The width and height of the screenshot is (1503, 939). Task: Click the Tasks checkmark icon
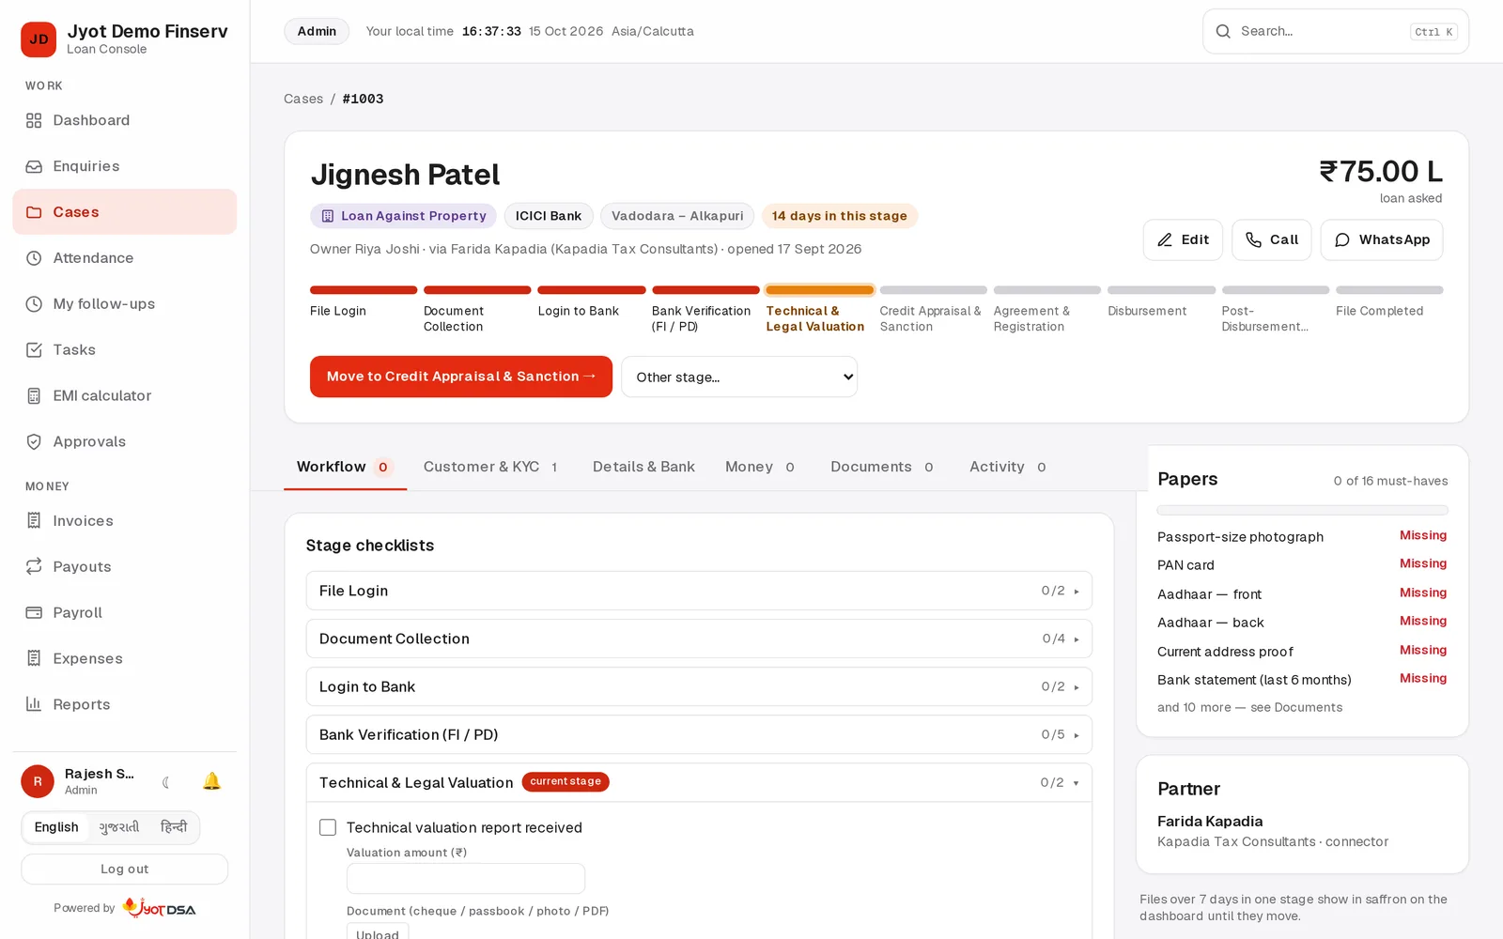(x=34, y=350)
